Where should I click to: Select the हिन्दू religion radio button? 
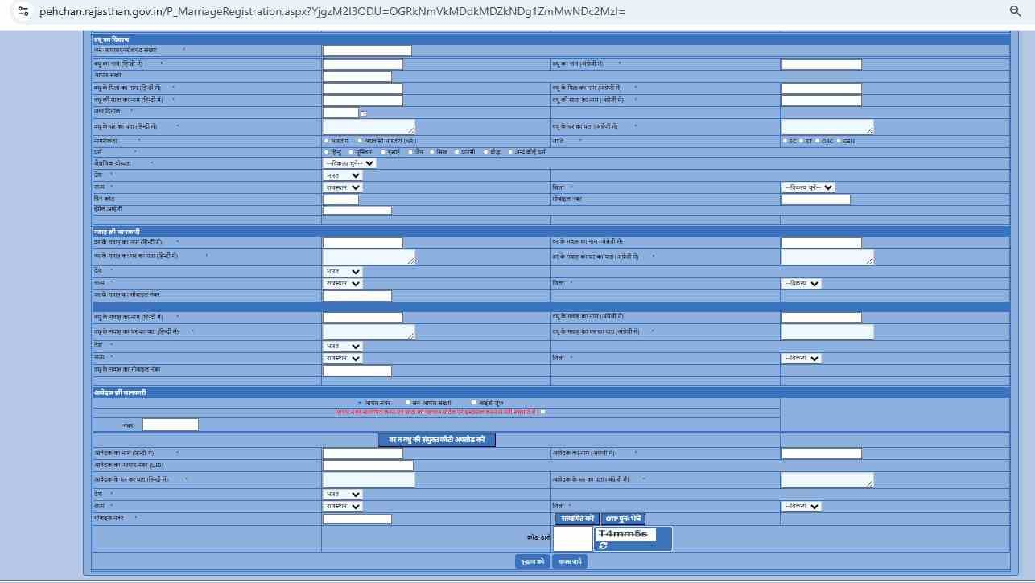click(x=326, y=151)
